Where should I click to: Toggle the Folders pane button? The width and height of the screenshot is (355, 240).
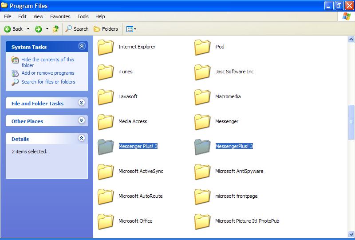106,29
